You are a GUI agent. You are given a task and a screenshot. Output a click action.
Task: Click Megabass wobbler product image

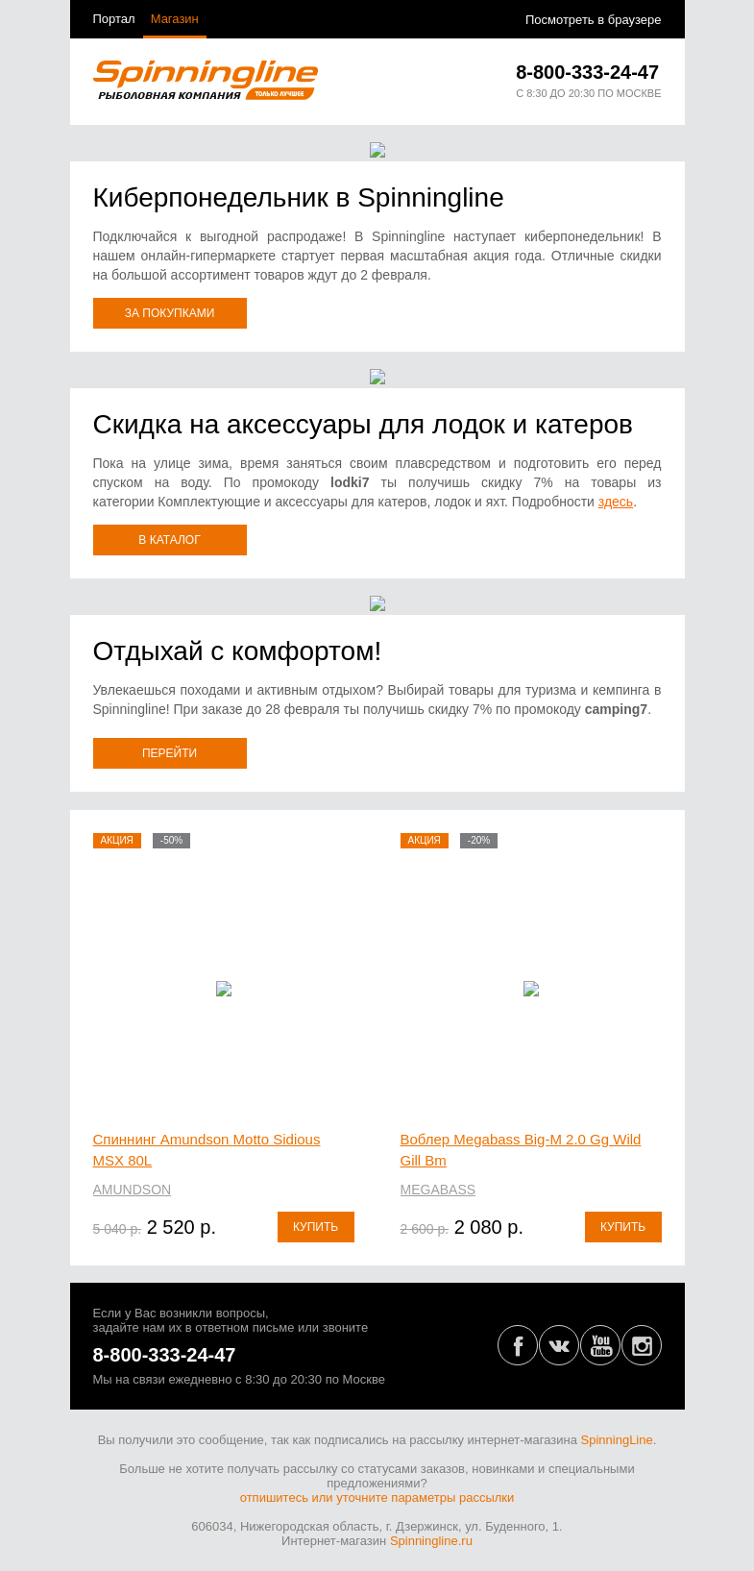(x=531, y=989)
